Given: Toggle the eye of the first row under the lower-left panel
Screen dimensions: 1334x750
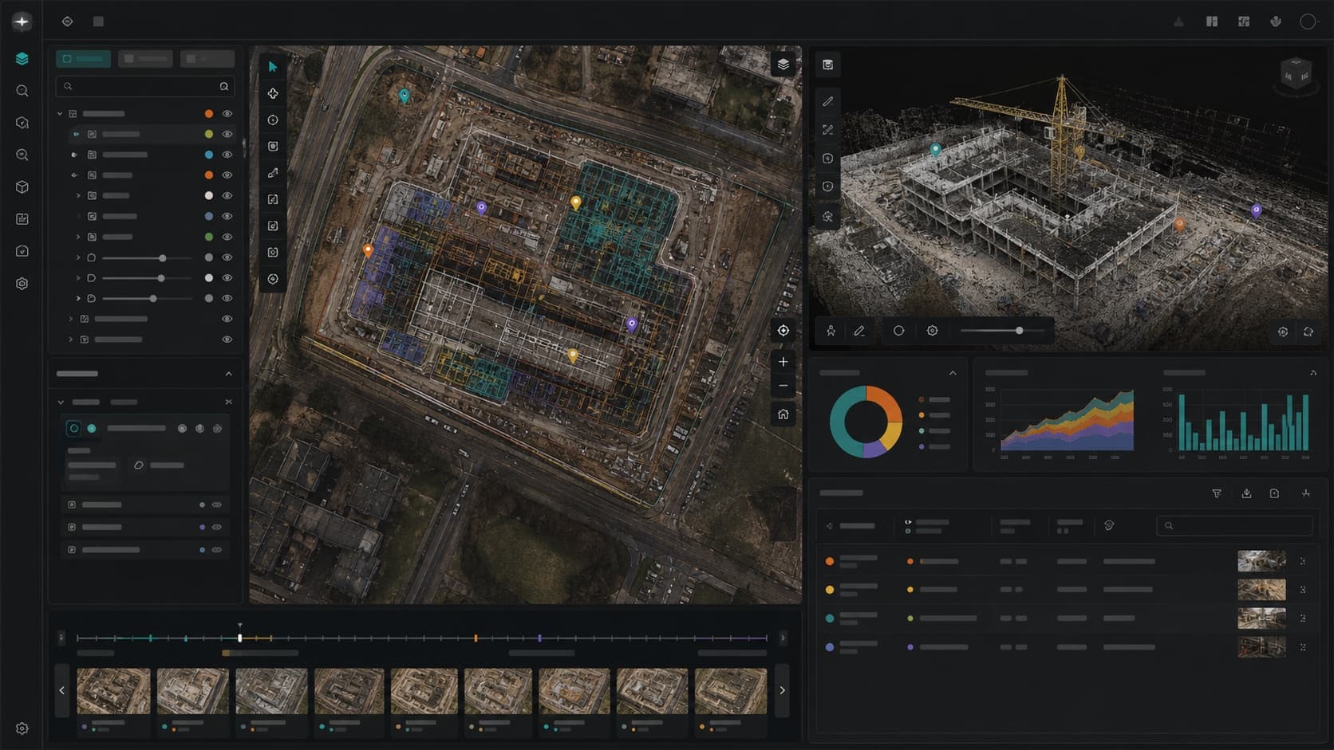Looking at the screenshot, I should click(216, 505).
